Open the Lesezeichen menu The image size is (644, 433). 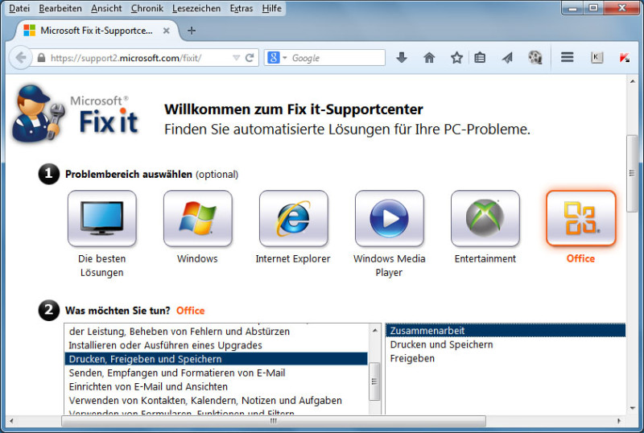[x=196, y=8]
